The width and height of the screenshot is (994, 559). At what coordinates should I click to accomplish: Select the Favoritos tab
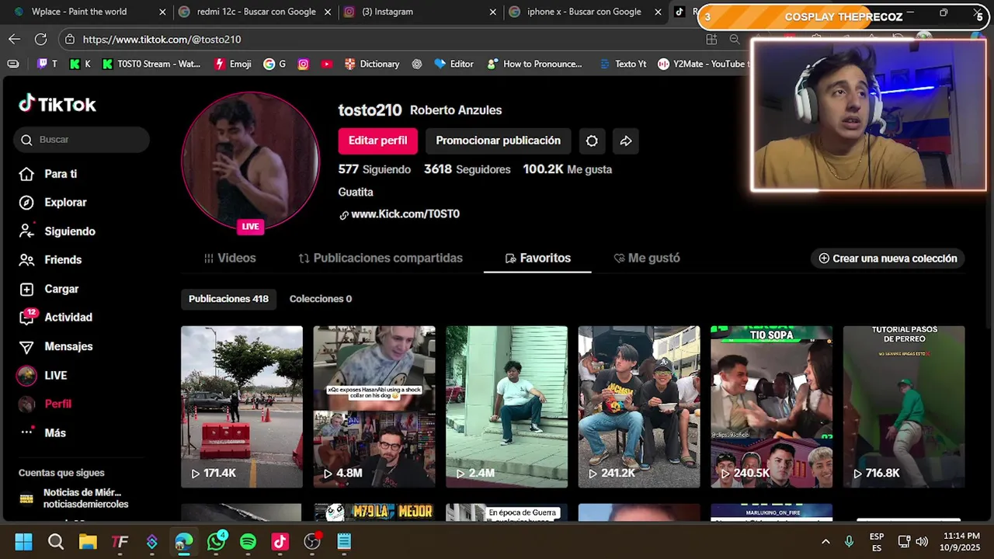click(x=537, y=259)
